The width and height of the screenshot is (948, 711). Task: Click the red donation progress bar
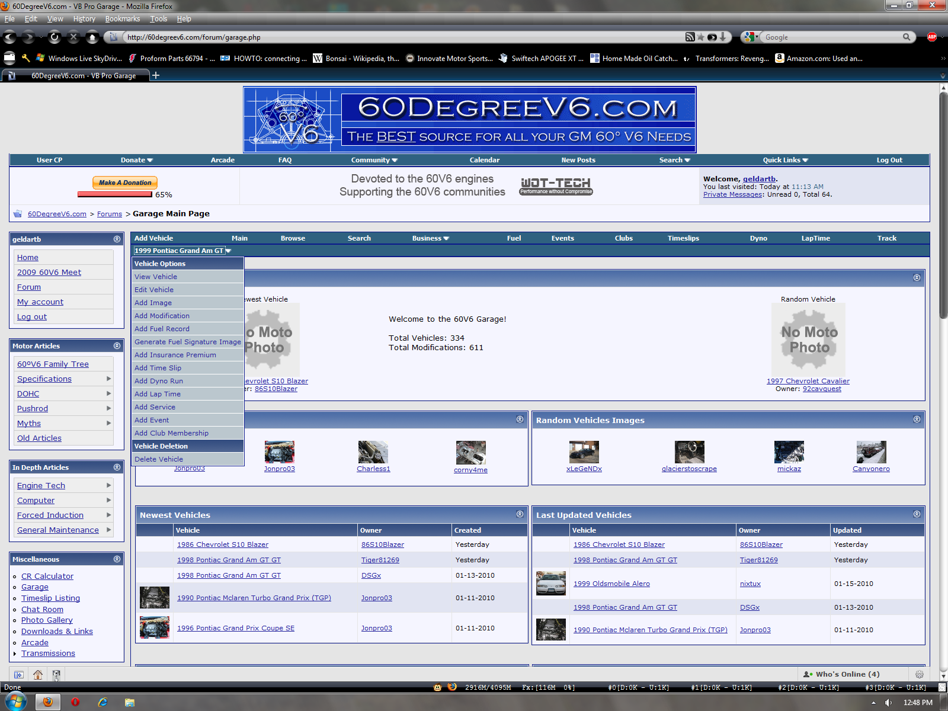pos(115,194)
